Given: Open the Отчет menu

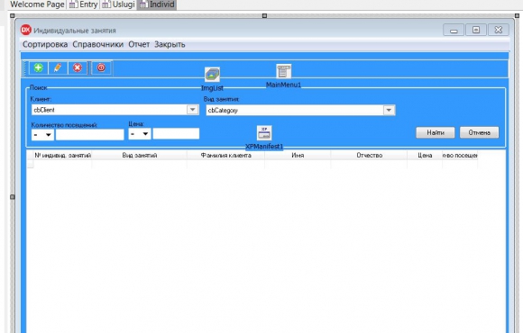Looking at the screenshot, I should coord(139,44).
